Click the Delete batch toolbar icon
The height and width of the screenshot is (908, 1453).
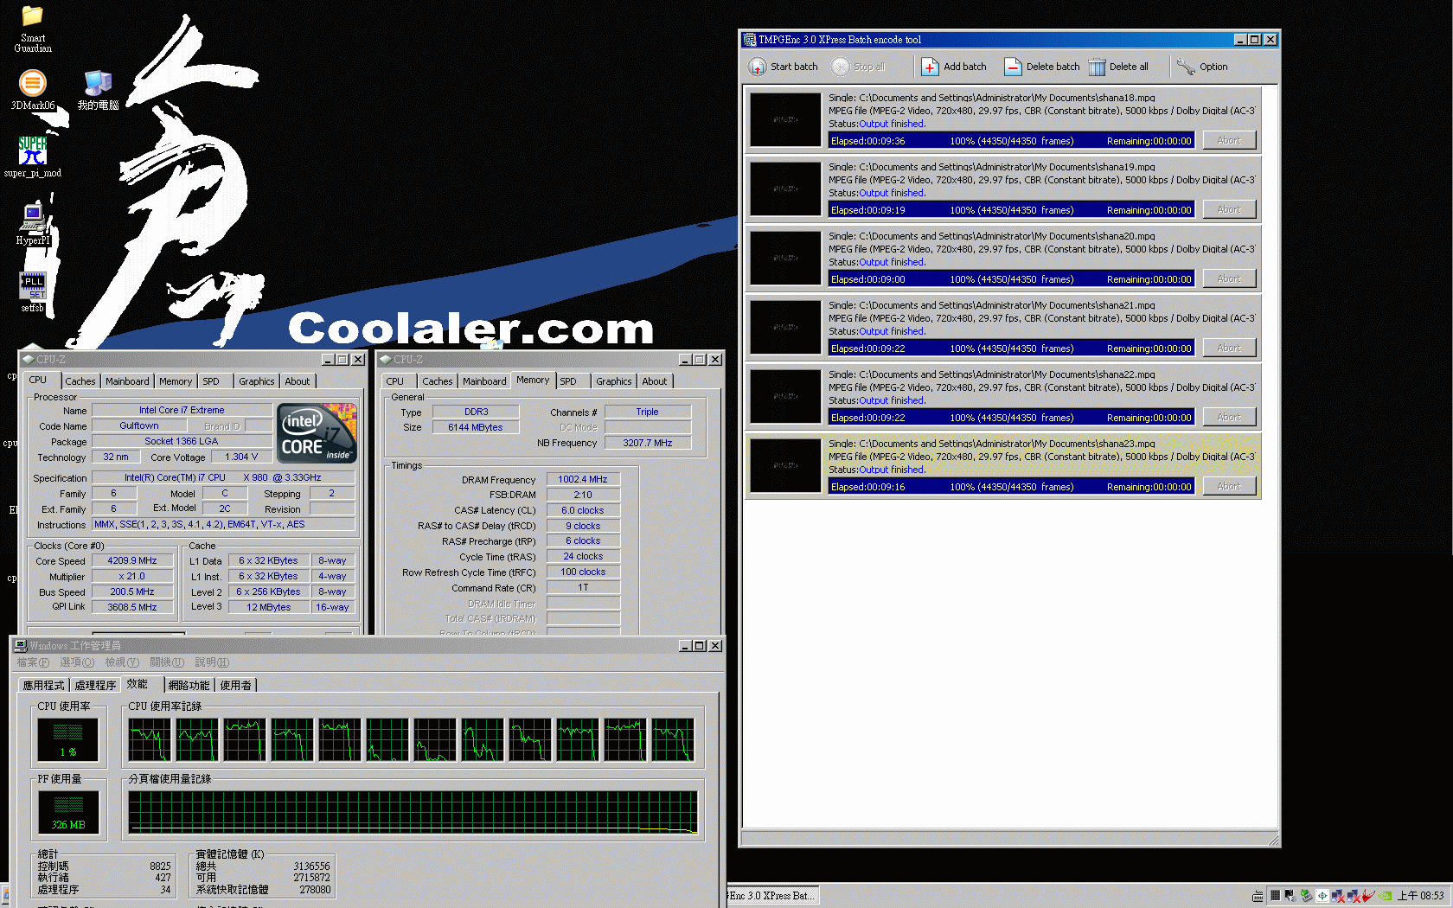(1013, 67)
